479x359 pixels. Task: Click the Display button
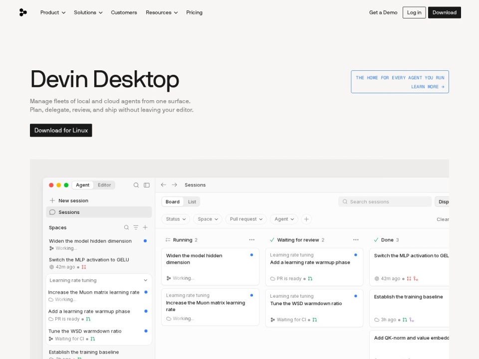tap(442, 202)
